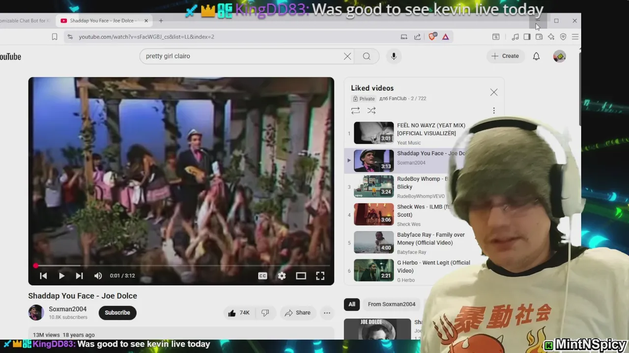
Task: Open the account avatar menu
Action: coord(559,56)
